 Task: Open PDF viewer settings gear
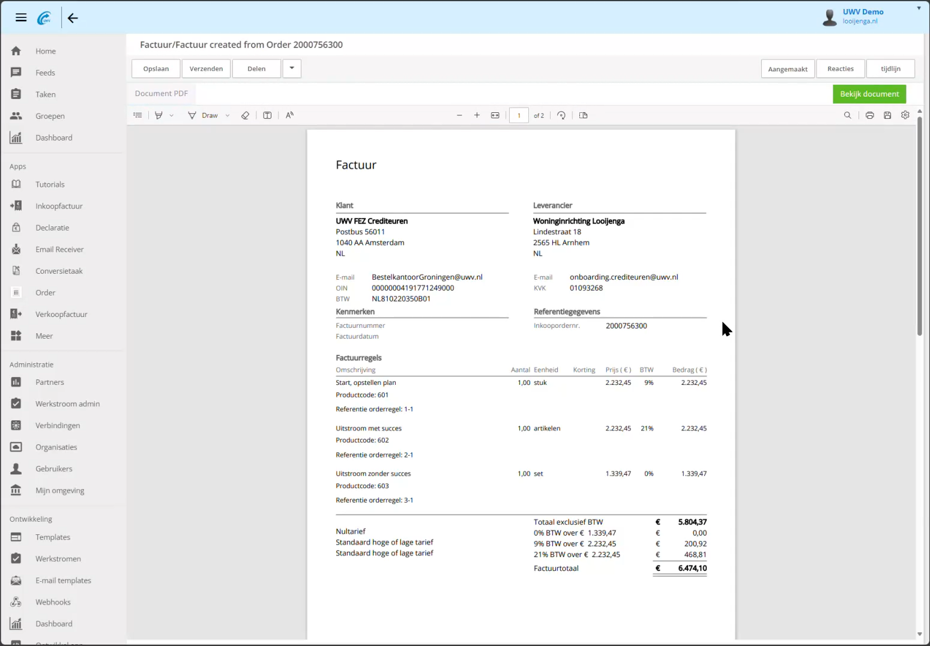[905, 115]
